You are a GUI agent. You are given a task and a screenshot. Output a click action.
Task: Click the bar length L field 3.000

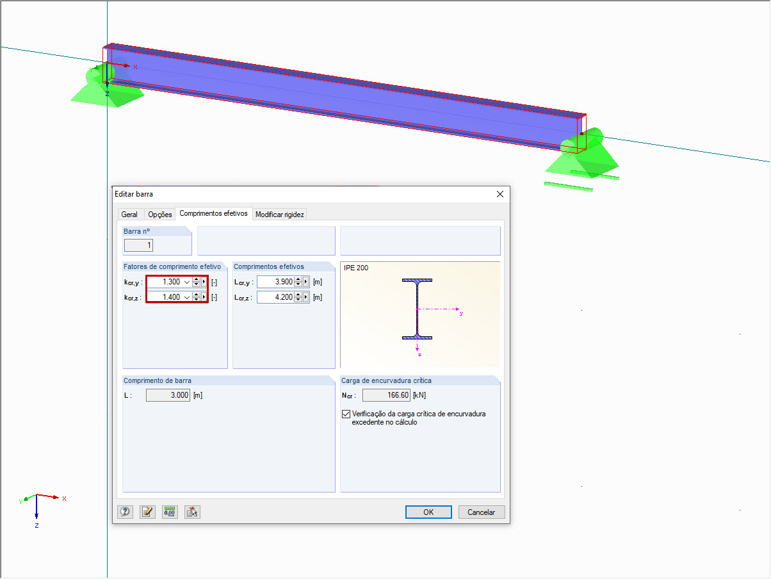pyautogui.click(x=168, y=395)
